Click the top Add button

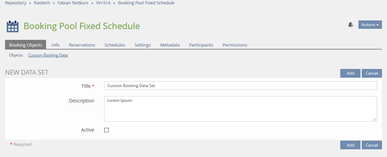click(x=350, y=73)
